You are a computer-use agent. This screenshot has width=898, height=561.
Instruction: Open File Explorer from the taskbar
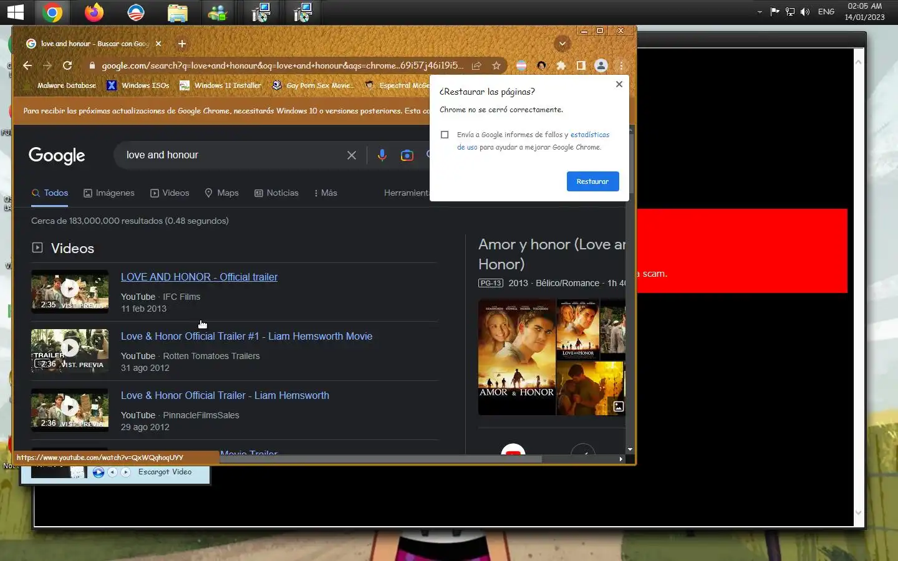tap(177, 12)
